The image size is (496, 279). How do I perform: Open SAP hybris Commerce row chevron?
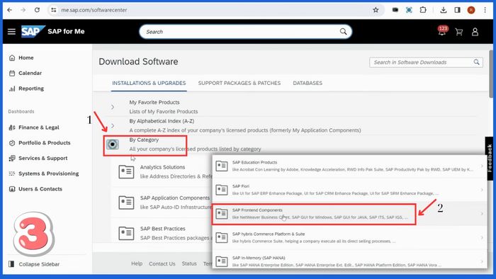click(x=482, y=238)
